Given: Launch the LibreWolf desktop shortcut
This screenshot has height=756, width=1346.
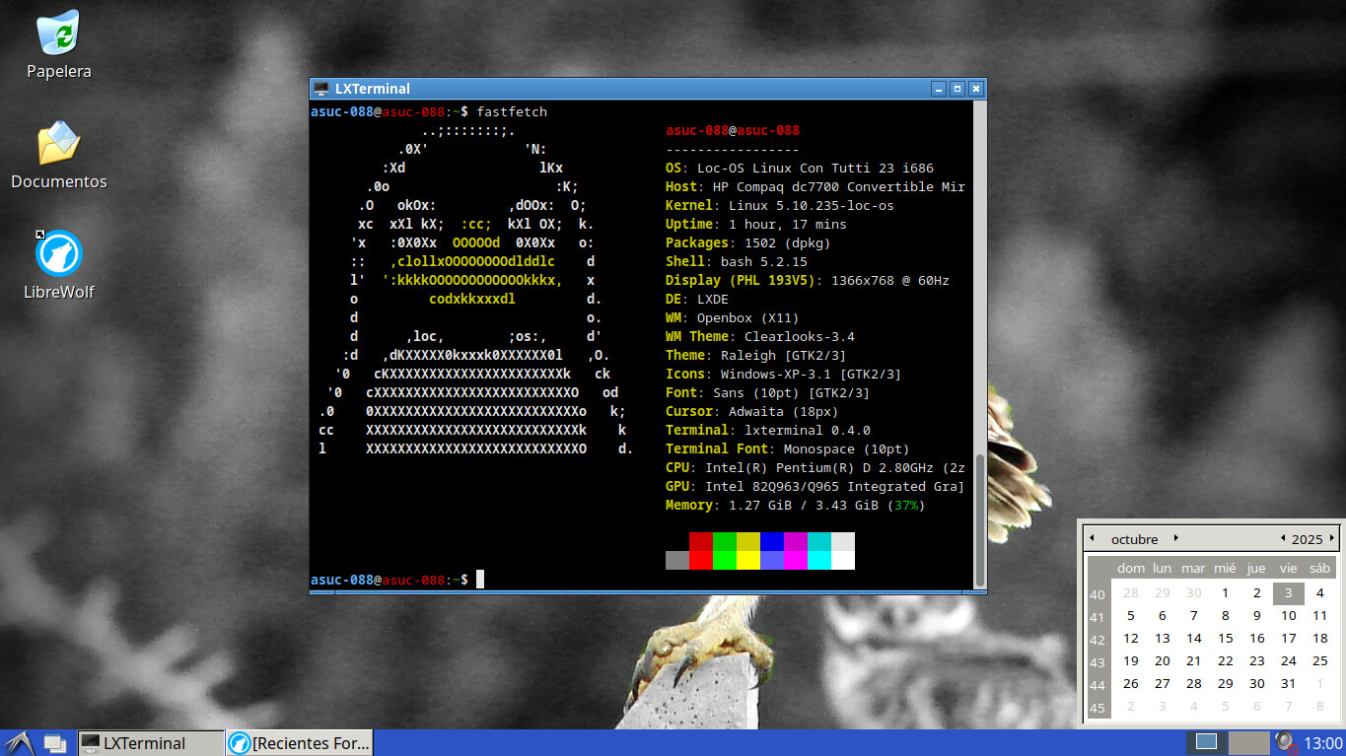Looking at the screenshot, I should pyautogui.click(x=59, y=254).
